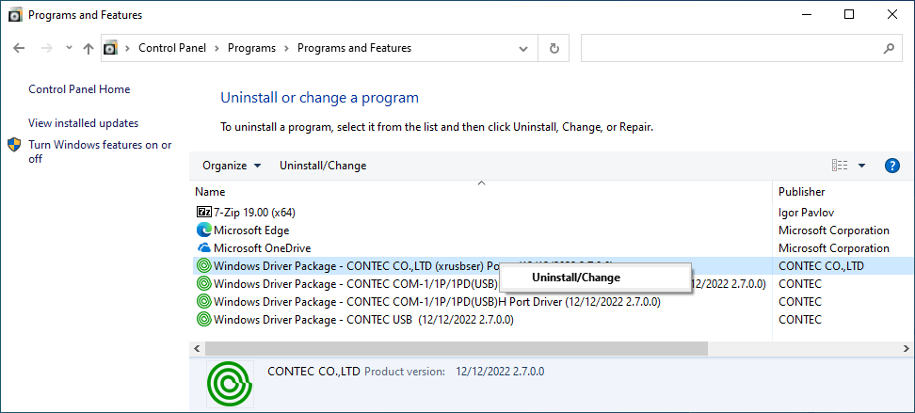Expand the address bar history dropdown
The image size is (915, 413).
point(523,48)
